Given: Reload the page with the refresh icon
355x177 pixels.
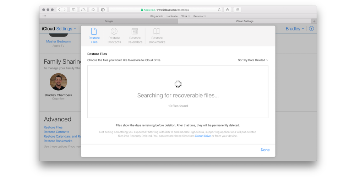Looking at the screenshot, I should (219, 10).
